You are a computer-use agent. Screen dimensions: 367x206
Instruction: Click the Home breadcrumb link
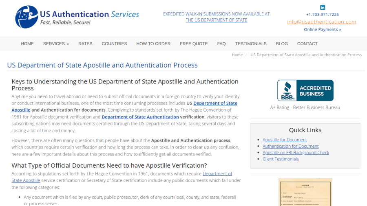tap(237, 55)
